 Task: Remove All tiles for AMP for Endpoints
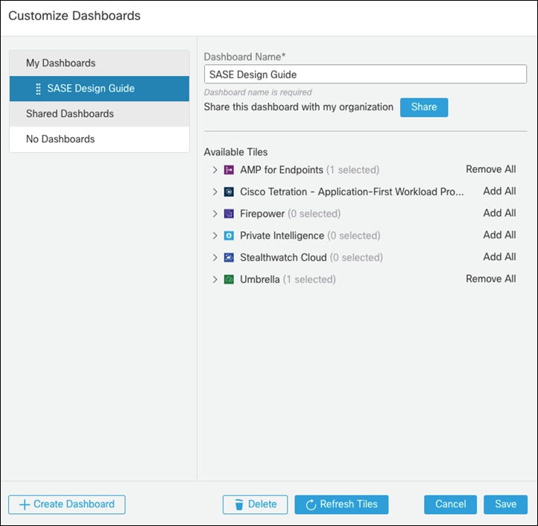click(x=490, y=169)
